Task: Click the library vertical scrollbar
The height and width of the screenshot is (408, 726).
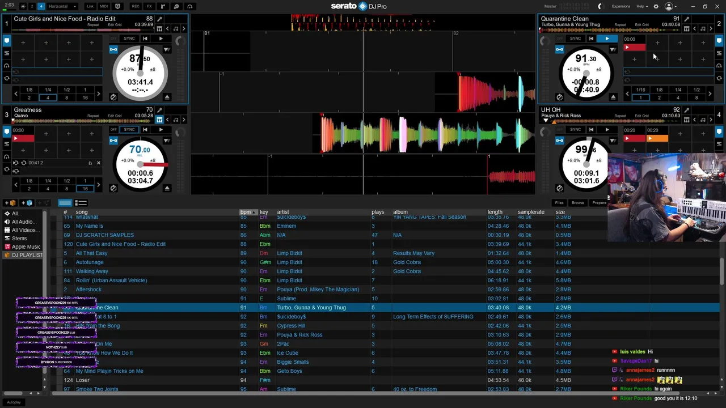Action: pos(722,271)
